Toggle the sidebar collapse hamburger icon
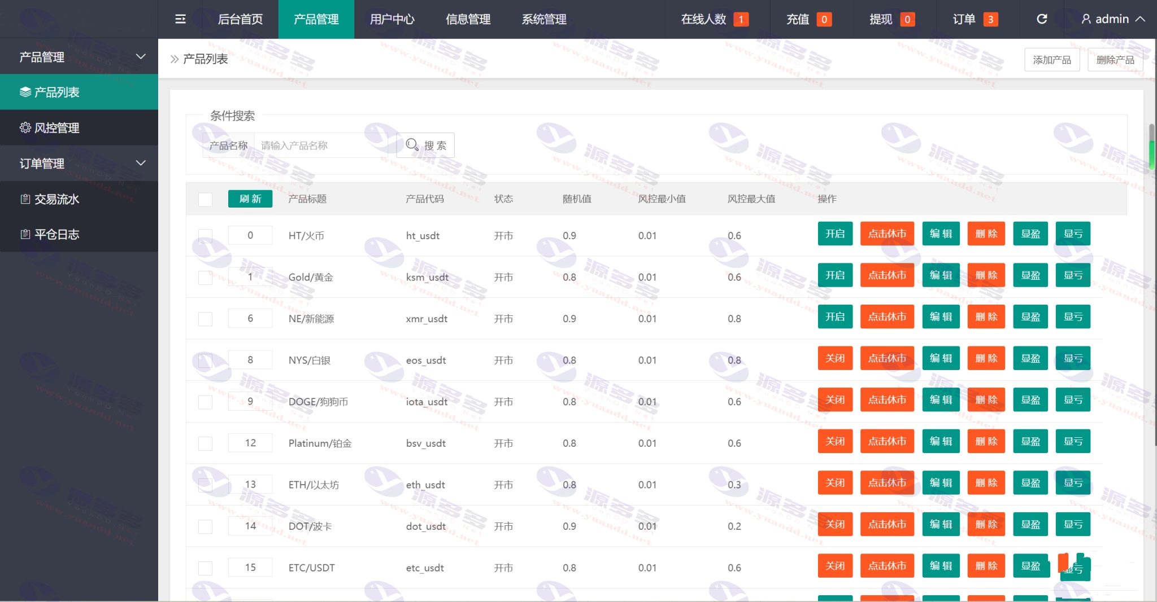 180,19
